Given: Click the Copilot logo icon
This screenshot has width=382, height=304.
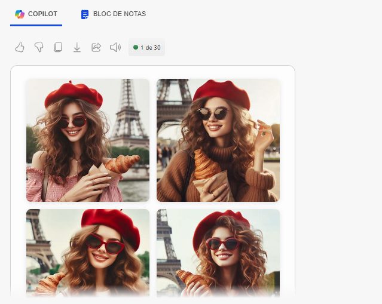Looking at the screenshot, I should point(20,14).
